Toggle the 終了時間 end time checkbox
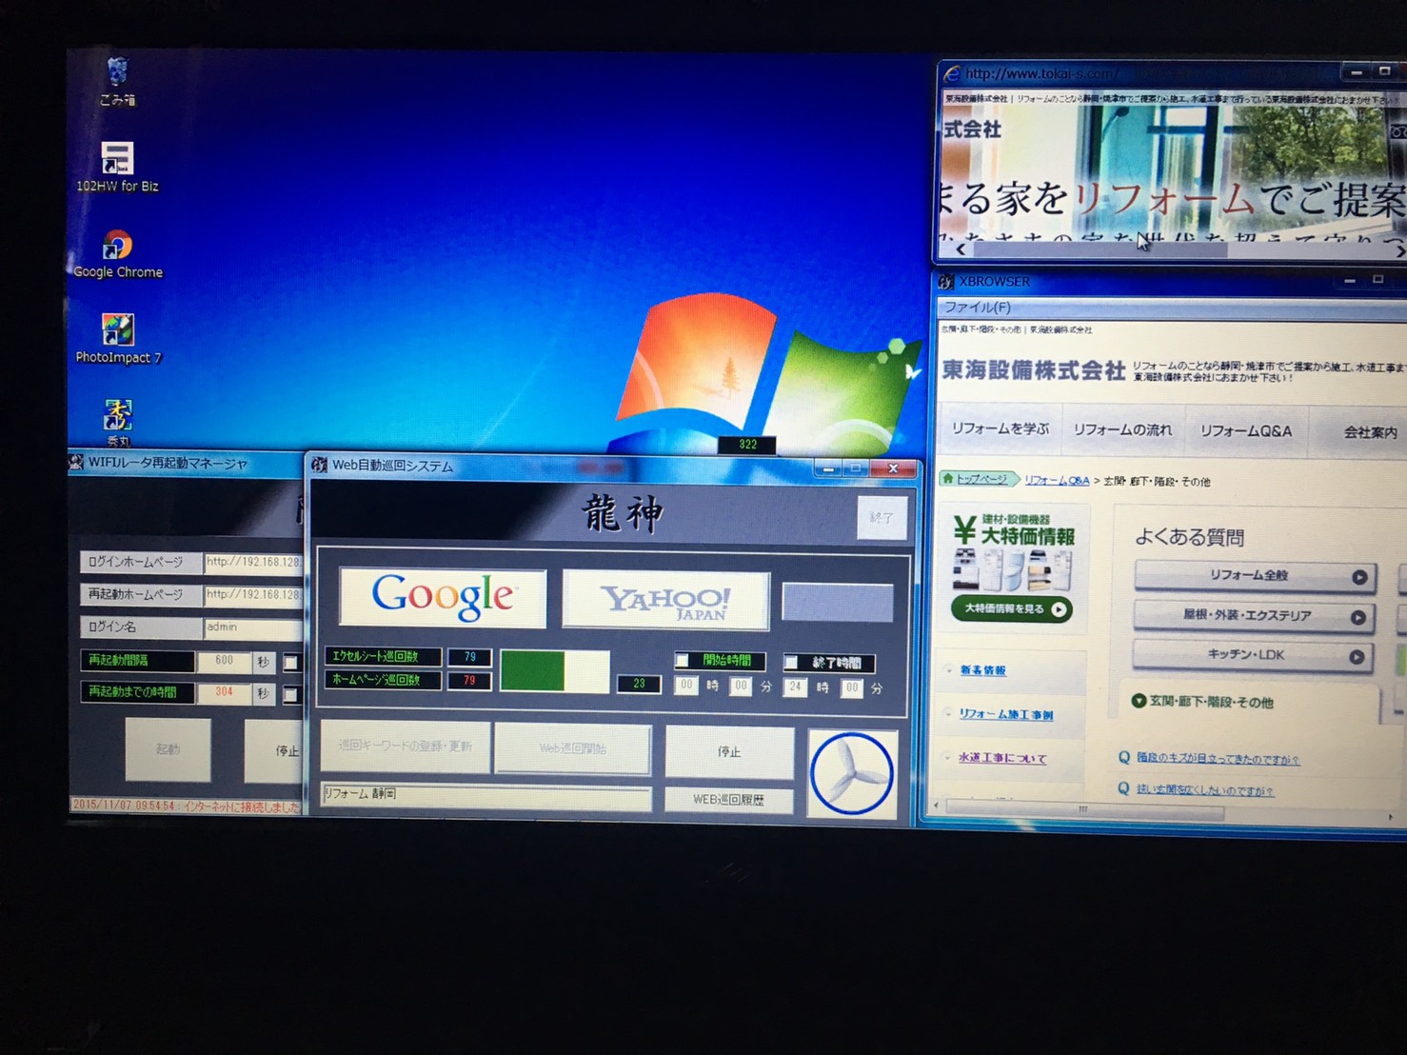Image resolution: width=1407 pixels, height=1055 pixels. click(x=791, y=663)
